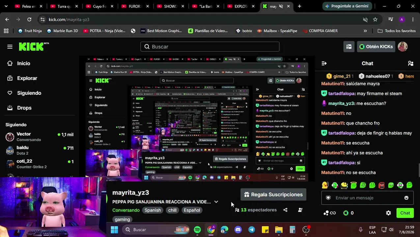Viewport: 420px width, 237px height.
Task: Open Spotify from the taskbar
Action: coord(197,230)
